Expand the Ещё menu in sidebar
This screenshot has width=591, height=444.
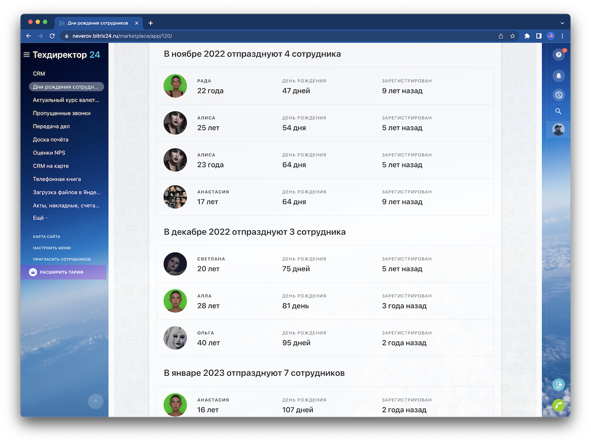[x=40, y=218]
